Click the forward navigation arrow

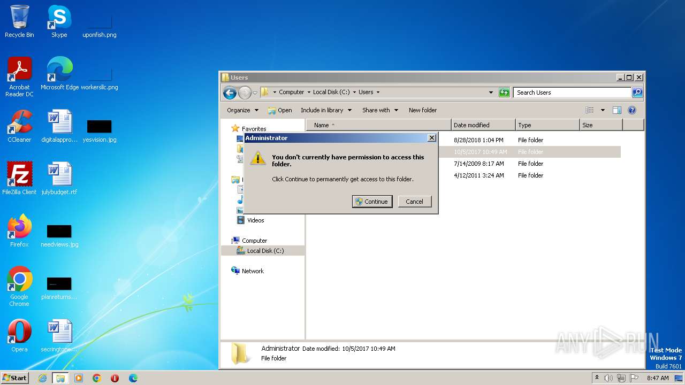click(x=245, y=93)
